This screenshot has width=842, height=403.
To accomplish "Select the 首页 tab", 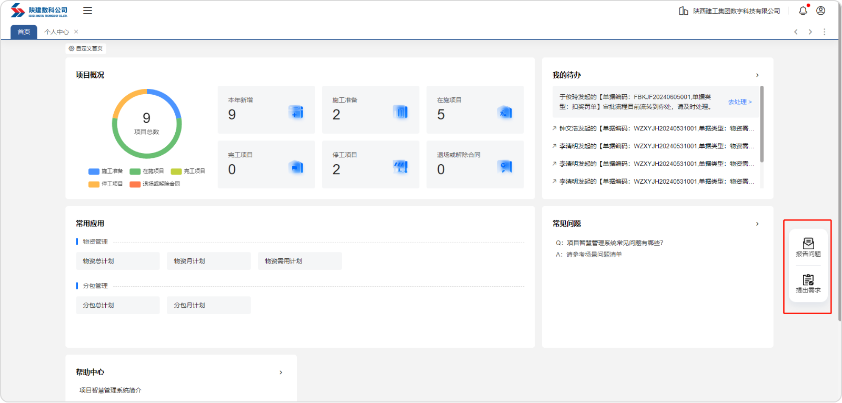I will click(24, 32).
